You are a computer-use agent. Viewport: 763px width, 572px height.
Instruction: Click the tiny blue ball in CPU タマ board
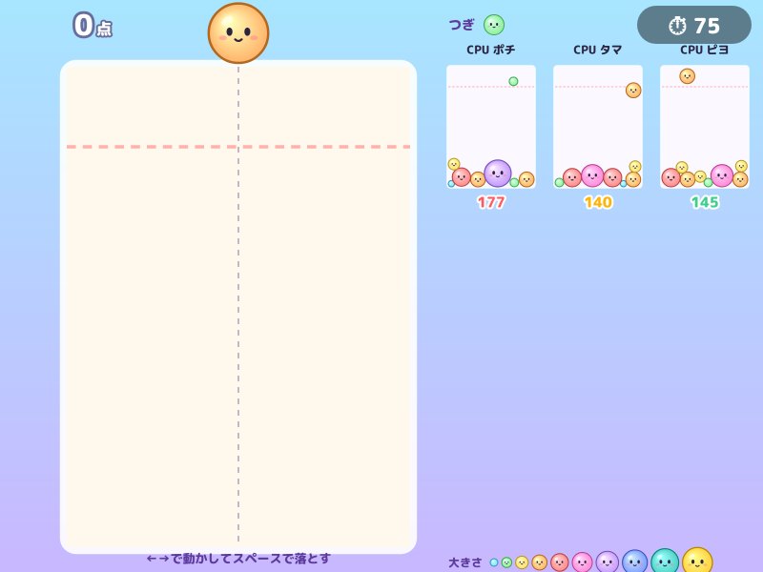pyautogui.click(x=624, y=183)
